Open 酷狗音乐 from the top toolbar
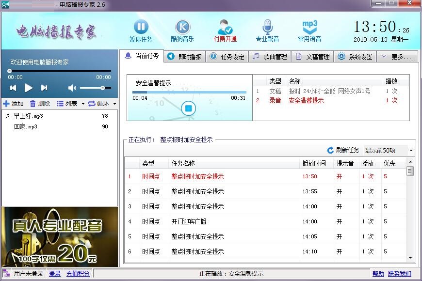 pyautogui.click(x=182, y=27)
